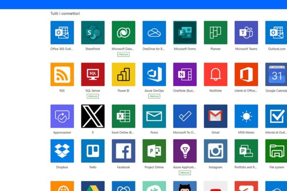Click the Premium badge under SQL Server
Screen dimensions: 287x191
coord(93,96)
